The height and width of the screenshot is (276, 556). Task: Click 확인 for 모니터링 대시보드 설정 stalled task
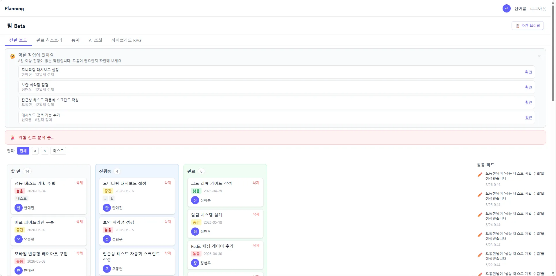tap(528, 72)
